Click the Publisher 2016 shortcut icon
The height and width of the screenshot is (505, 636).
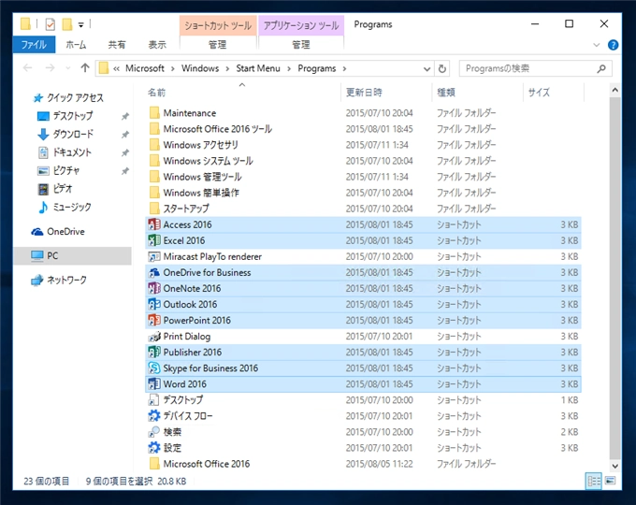pos(154,352)
